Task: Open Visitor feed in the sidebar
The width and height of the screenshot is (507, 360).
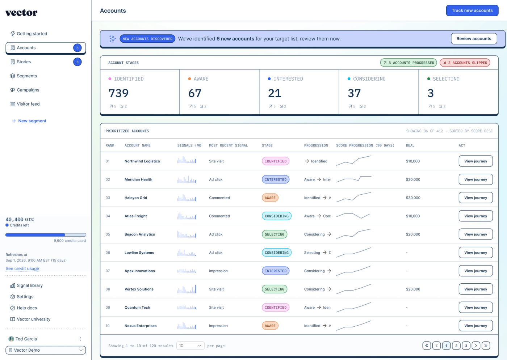Action: 46,104
